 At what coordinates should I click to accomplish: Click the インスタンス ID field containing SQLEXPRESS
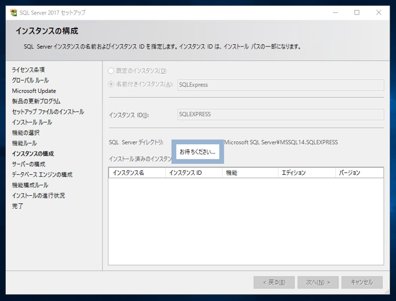click(x=281, y=114)
